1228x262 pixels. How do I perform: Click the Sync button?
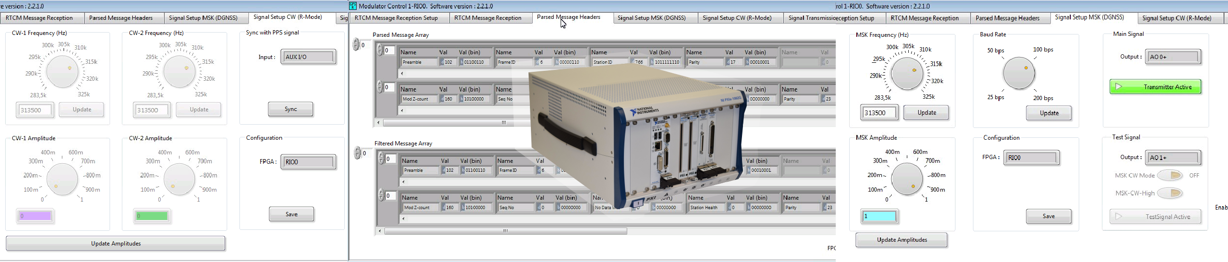coord(290,109)
